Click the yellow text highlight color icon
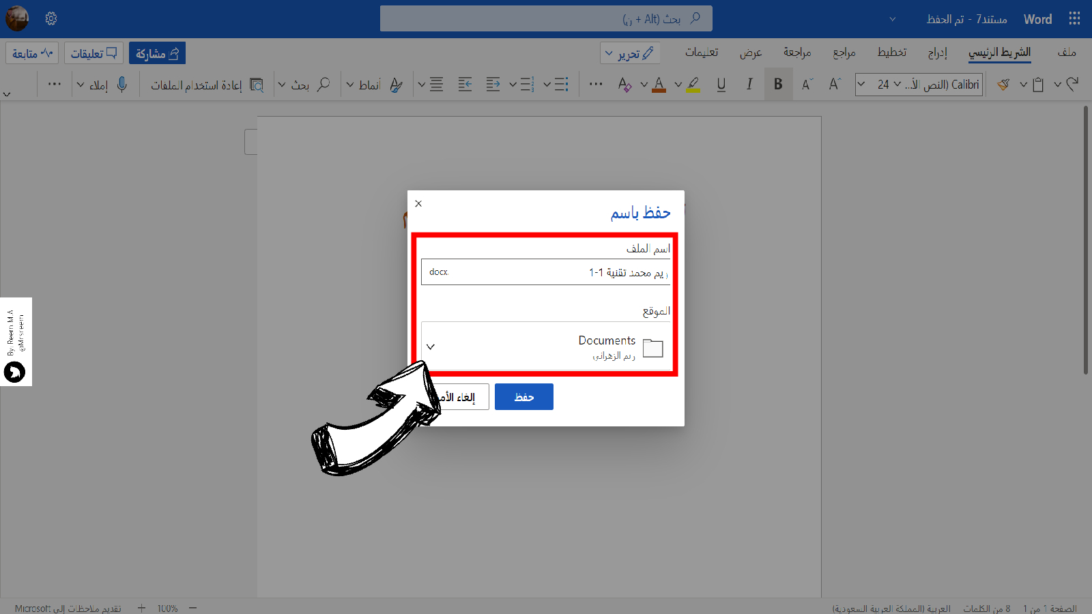This screenshot has height=614, width=1092. pos(693,85)
